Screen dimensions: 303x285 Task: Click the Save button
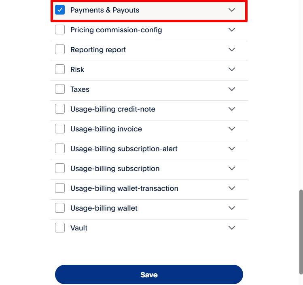(149, 275)
